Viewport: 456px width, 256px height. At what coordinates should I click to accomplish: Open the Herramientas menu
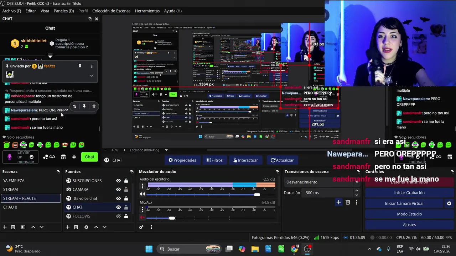(147, 11)
